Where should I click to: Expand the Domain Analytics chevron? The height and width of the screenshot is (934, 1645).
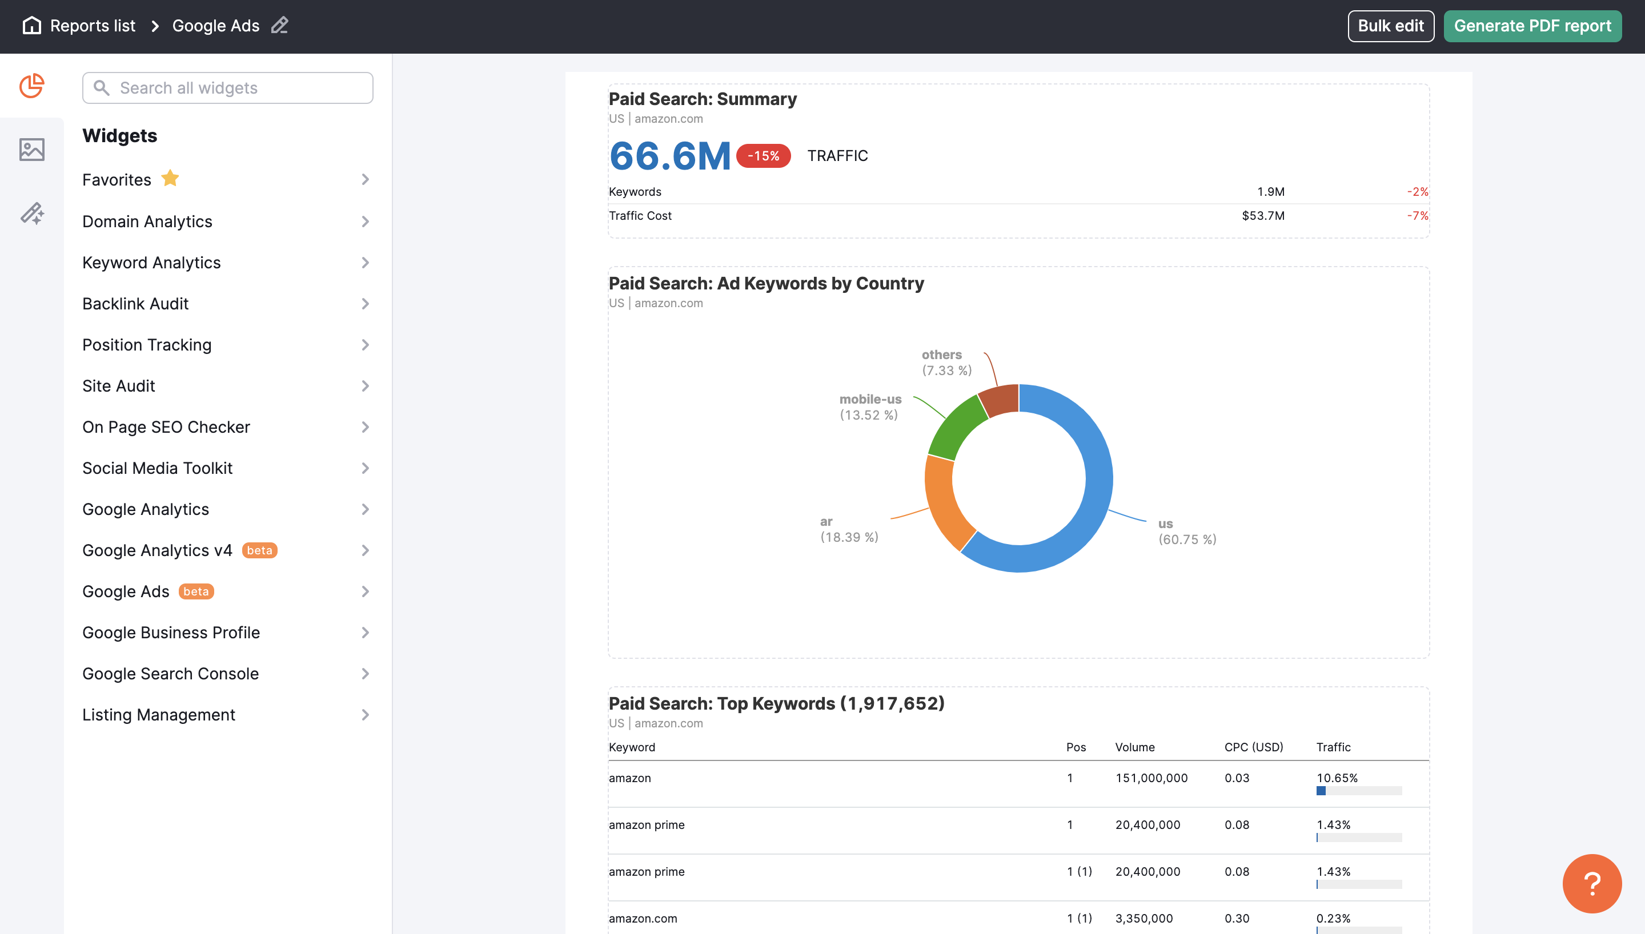(365, 222)
